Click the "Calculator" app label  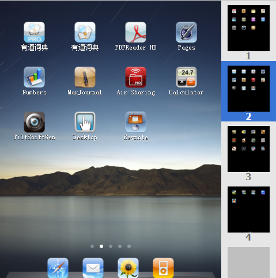point(186,92)
